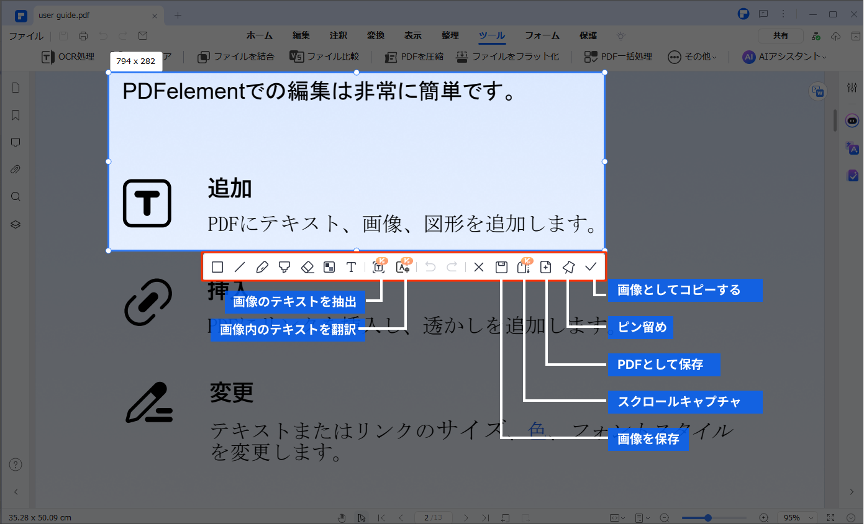Choose the pencil tool in capture toolbar
The width and height of the screenshot is (864, 526).
click(x=262, y=268)
